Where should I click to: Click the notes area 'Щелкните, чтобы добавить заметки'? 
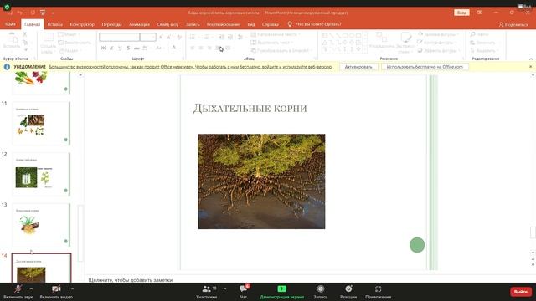(x=131, y=280)
